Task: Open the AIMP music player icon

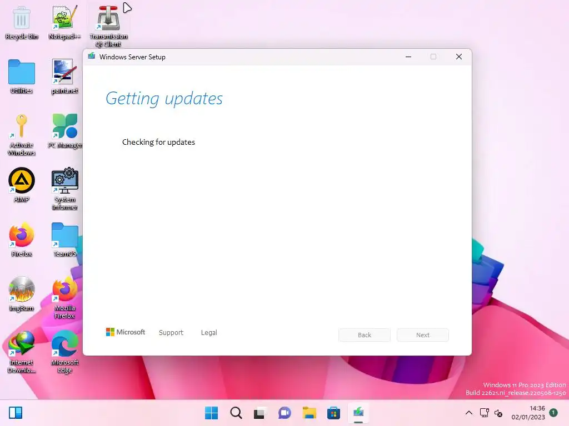Action: (22, 185)
